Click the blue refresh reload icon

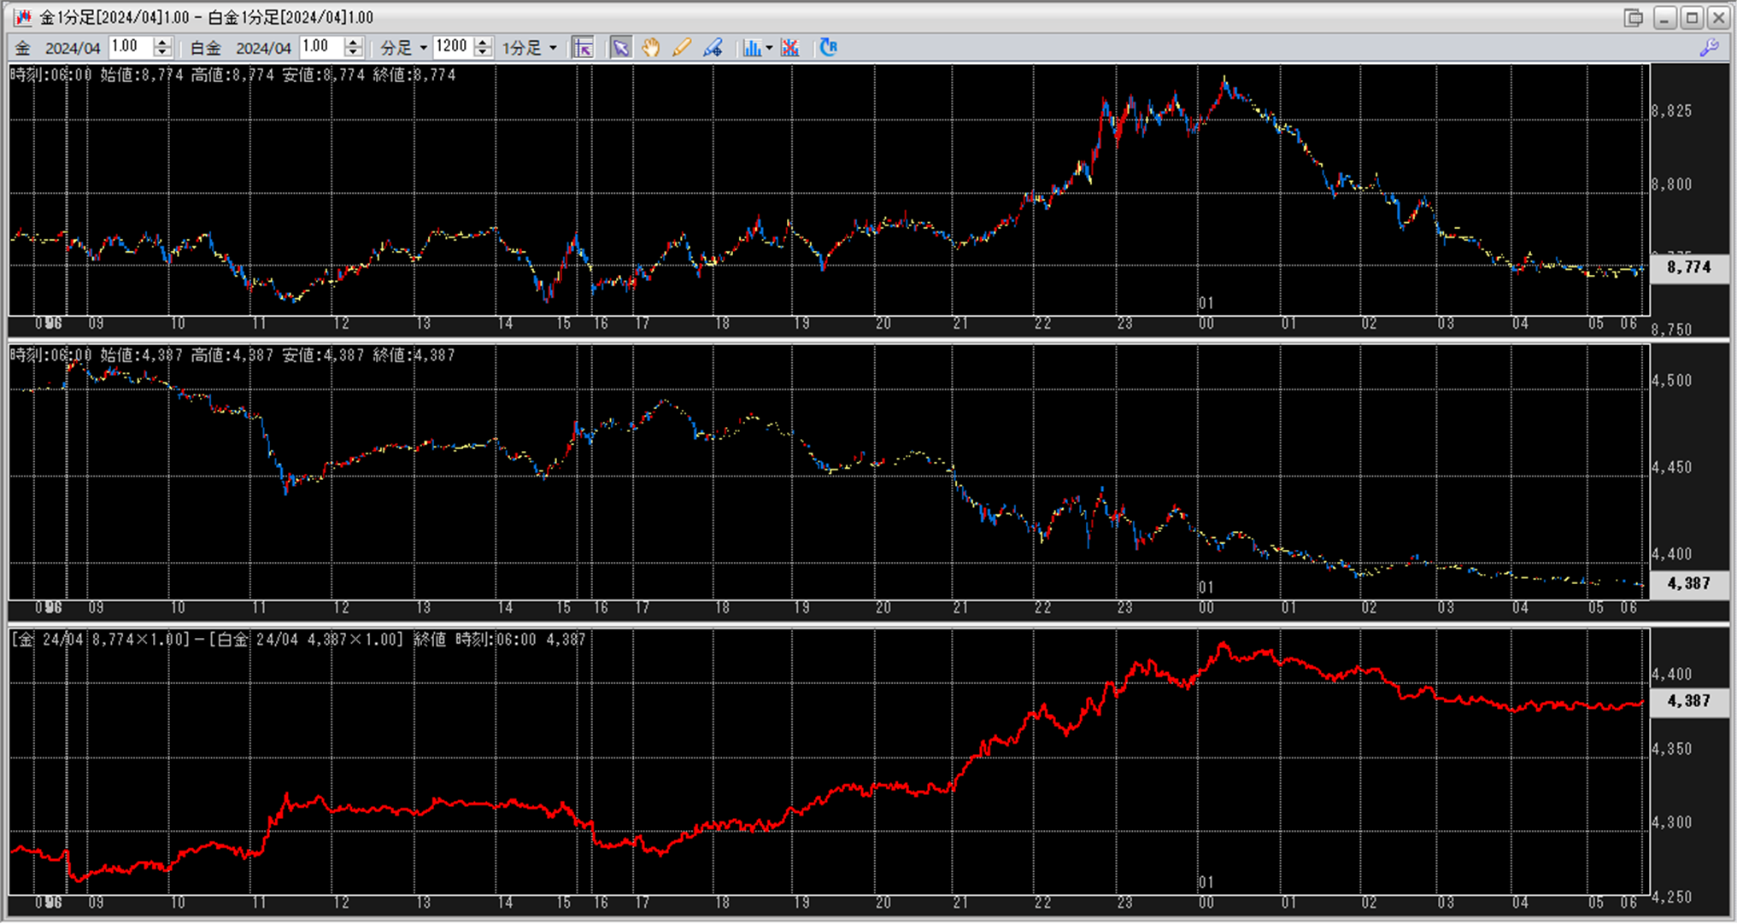pyautogui.click(x=828, y=48)
